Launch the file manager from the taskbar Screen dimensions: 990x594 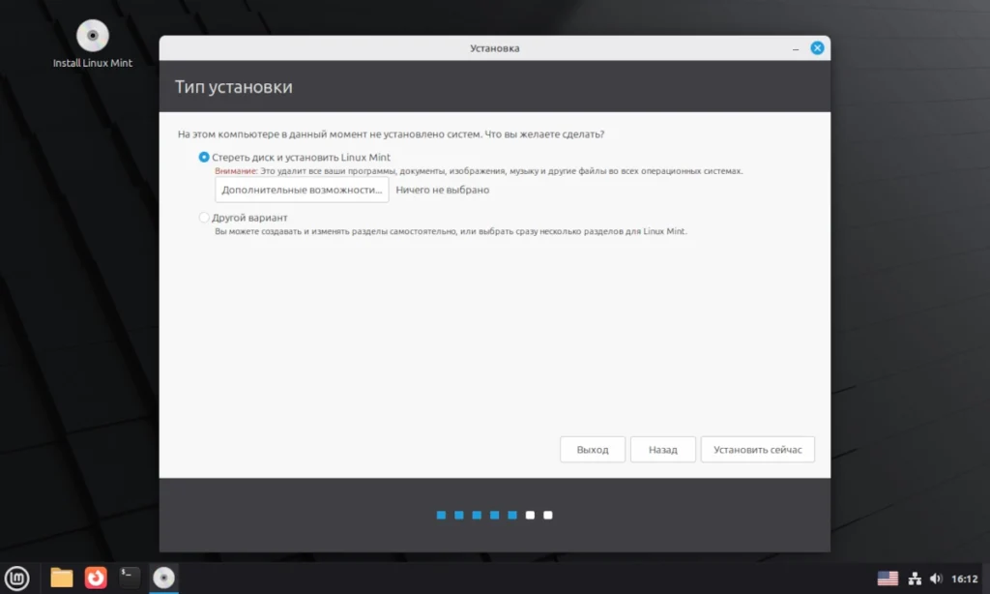pos(61,578)
